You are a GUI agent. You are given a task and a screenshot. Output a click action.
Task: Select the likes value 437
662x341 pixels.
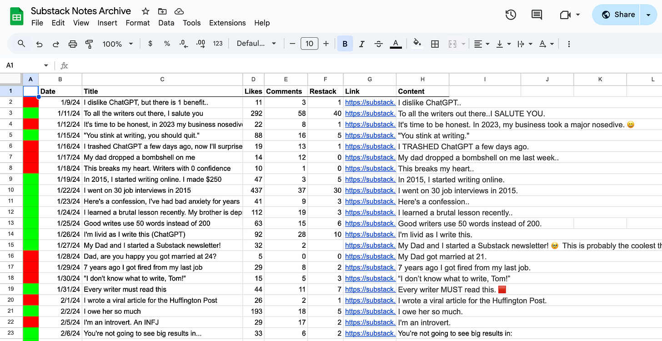pyautogui.click(x=253, y=191)
